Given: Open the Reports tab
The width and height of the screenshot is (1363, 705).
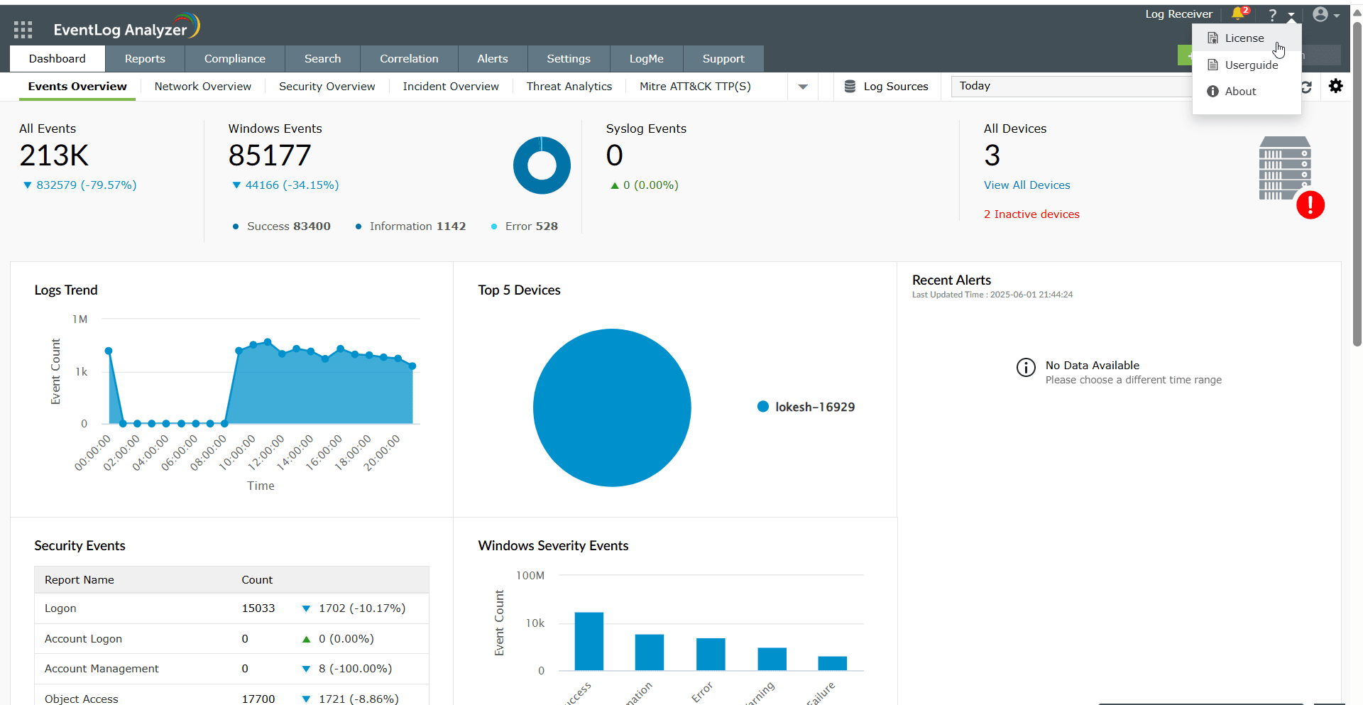Looking at the screenshot, I should [145, 59].
